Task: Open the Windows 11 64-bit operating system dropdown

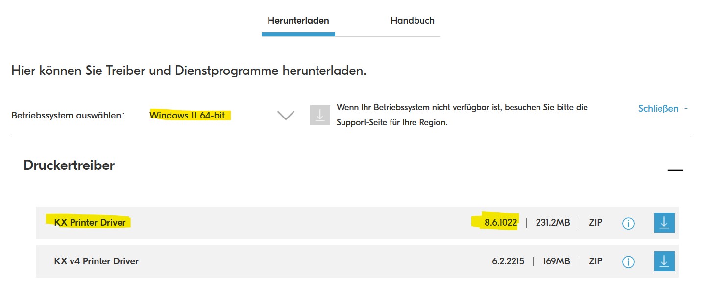Action: [187, 116]
